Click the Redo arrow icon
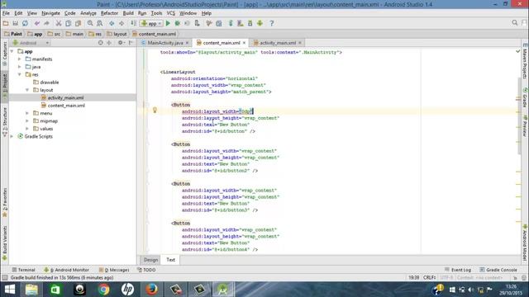 click(x=46, y=23)
